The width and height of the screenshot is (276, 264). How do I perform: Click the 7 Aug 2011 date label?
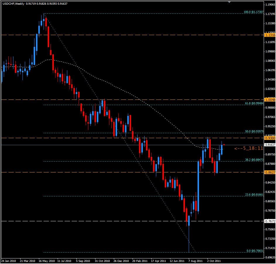coord(196,260)
